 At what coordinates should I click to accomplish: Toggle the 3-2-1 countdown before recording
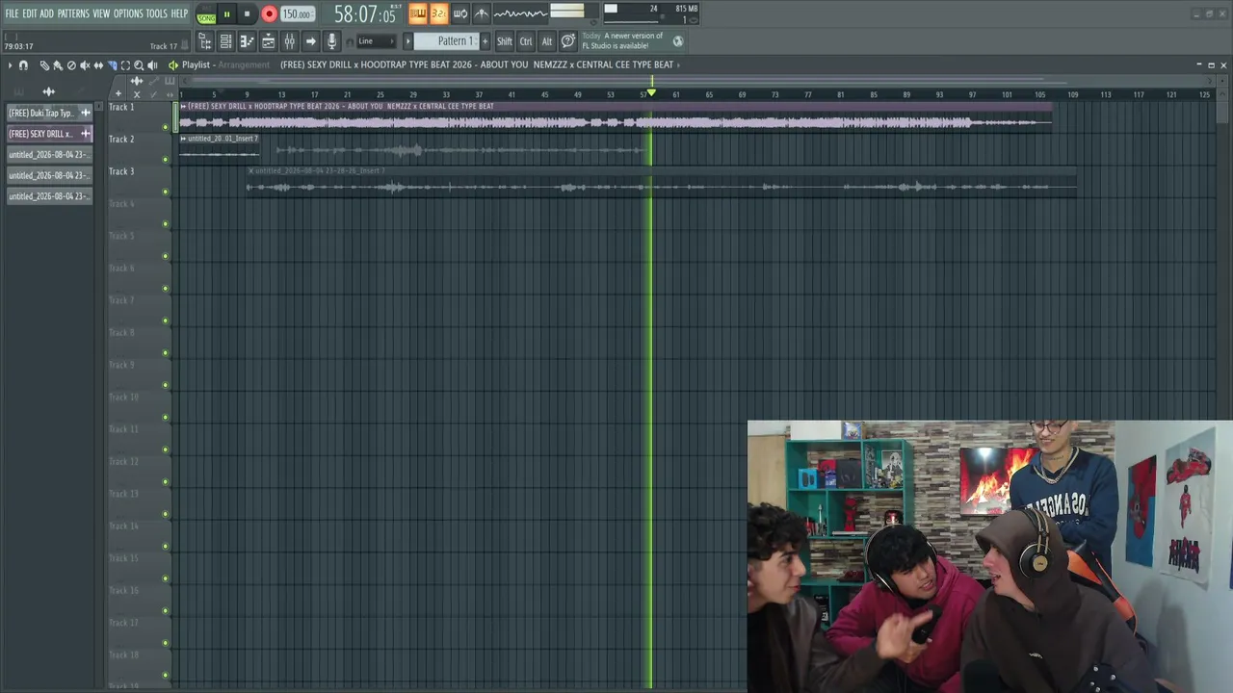tap(438, 13)
